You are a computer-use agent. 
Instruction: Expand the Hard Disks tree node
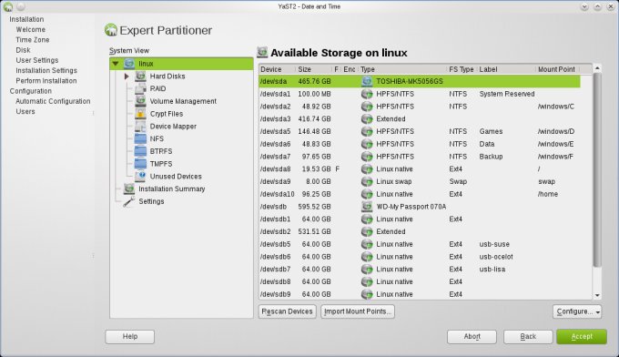[127, 76]
